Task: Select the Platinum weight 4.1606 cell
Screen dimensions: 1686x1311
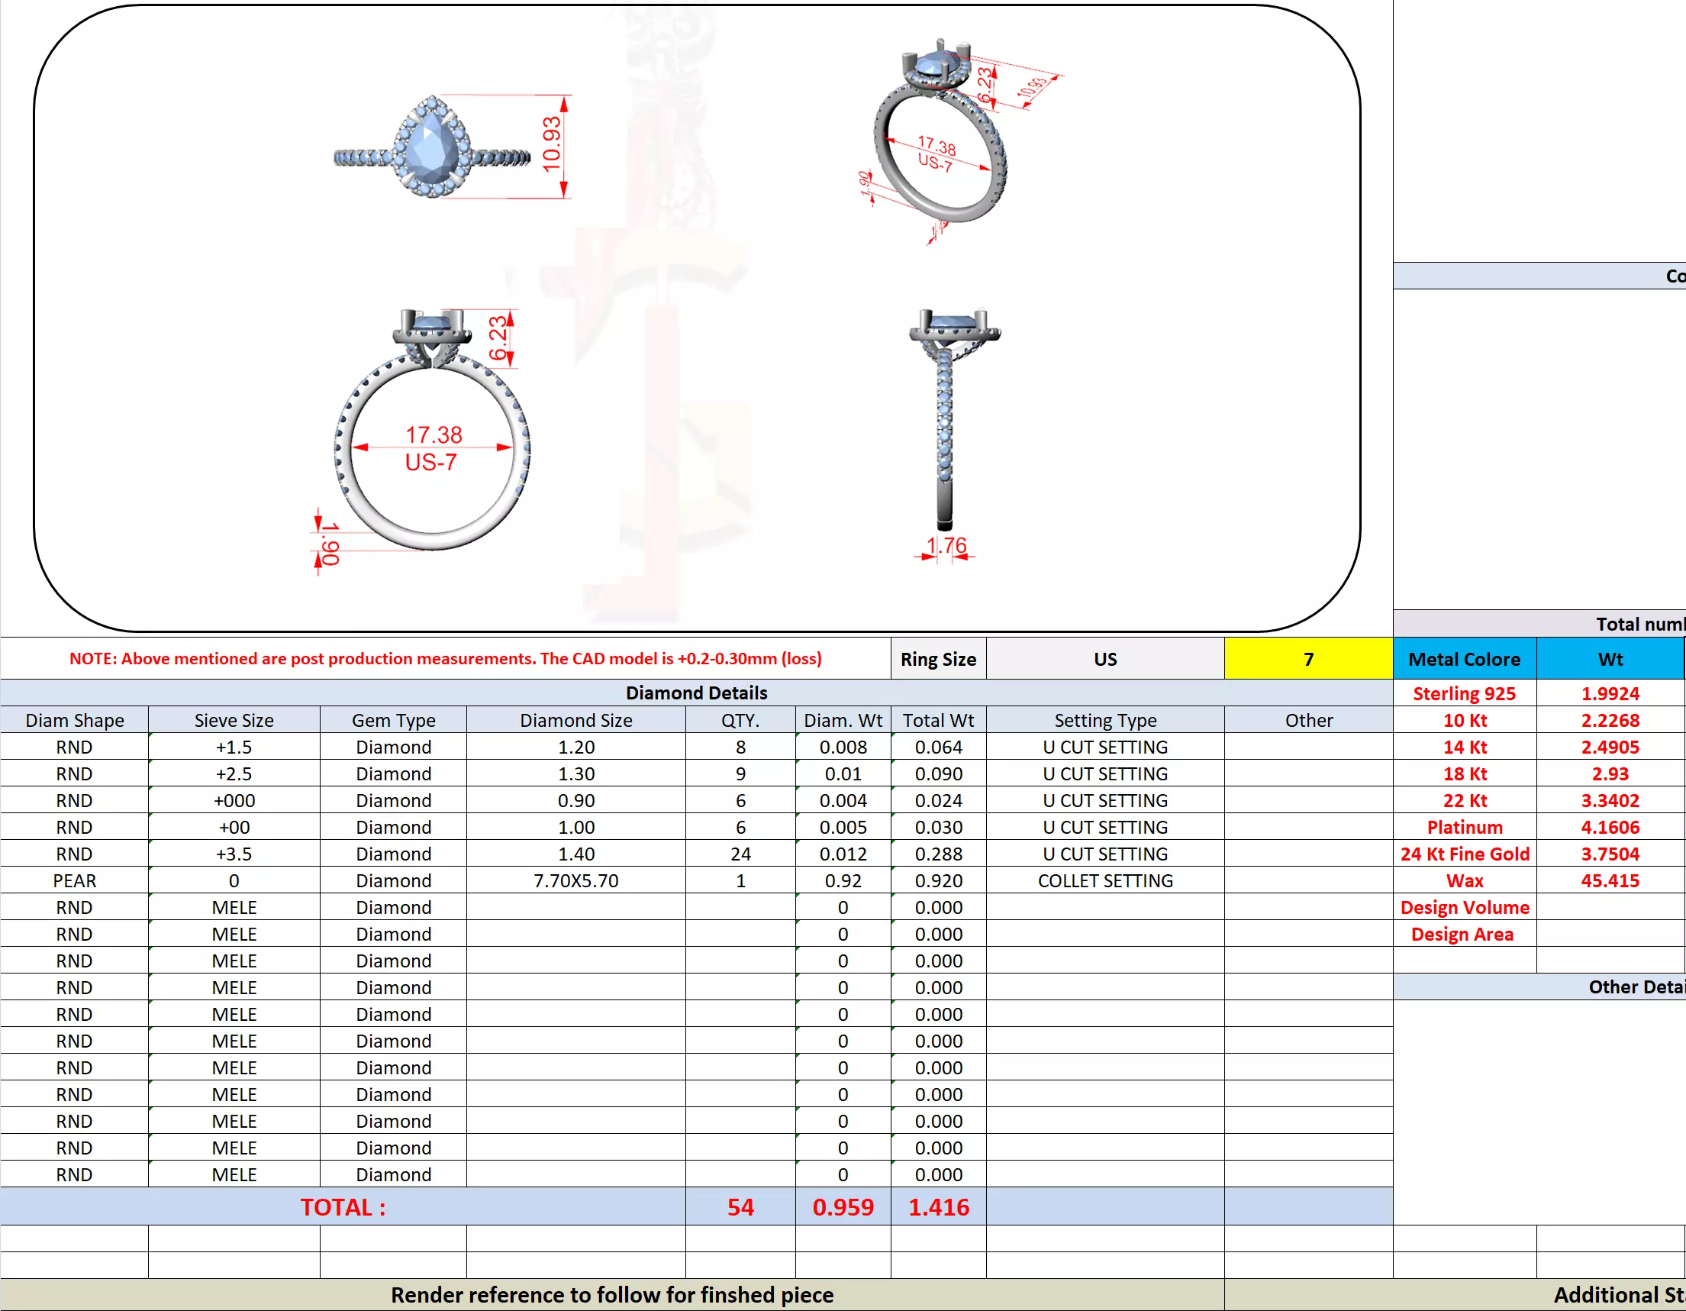Action: (1610, 827)
